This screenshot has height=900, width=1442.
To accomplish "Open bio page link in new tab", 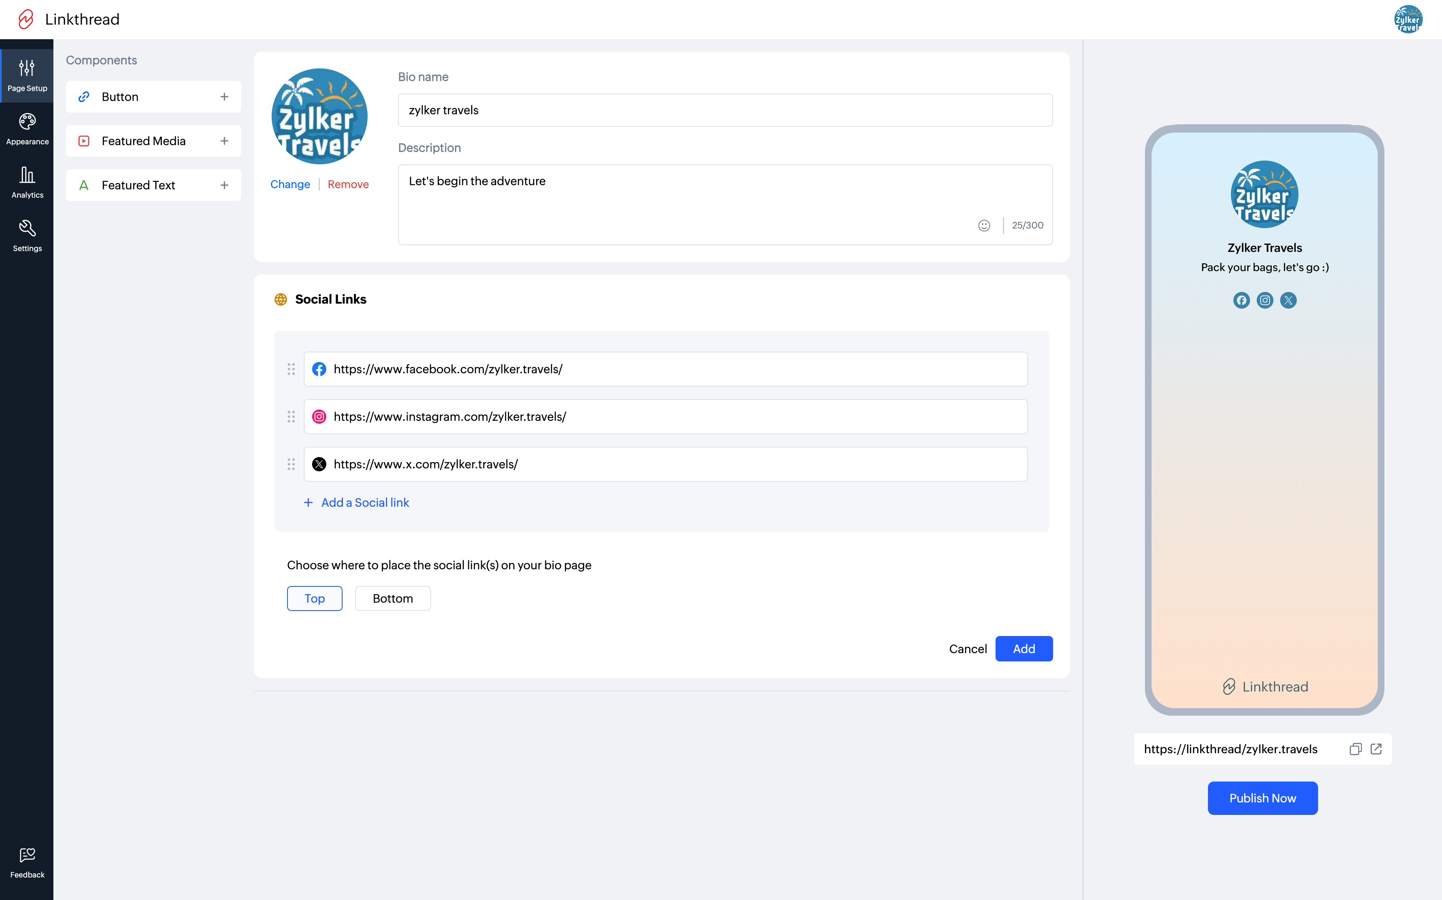I will tap(1376, 749).
